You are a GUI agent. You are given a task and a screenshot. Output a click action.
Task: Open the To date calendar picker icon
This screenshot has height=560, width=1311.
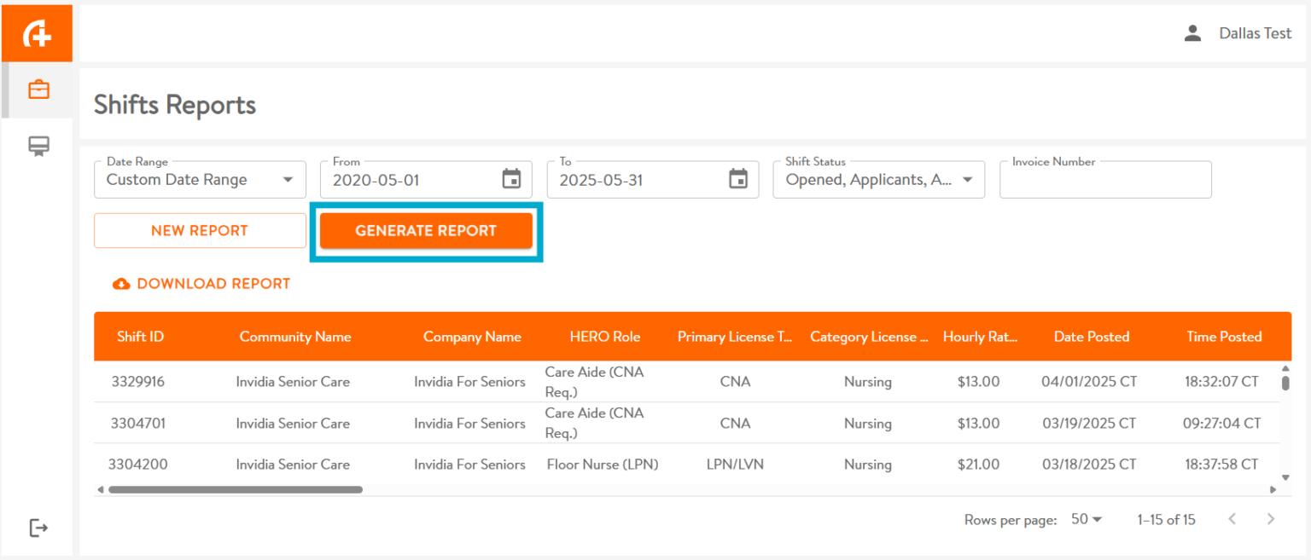click(x=737, y=179)
